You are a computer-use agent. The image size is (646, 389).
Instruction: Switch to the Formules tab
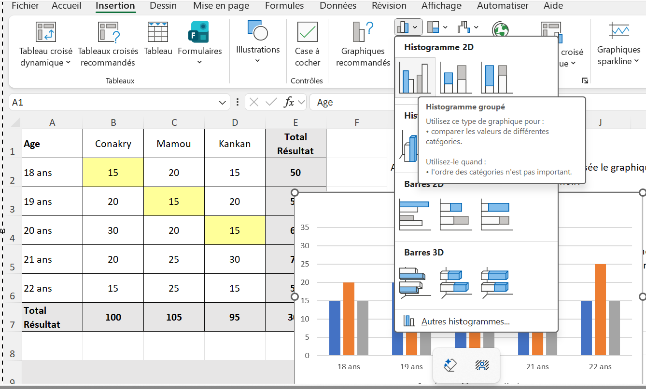click(284, 6)
